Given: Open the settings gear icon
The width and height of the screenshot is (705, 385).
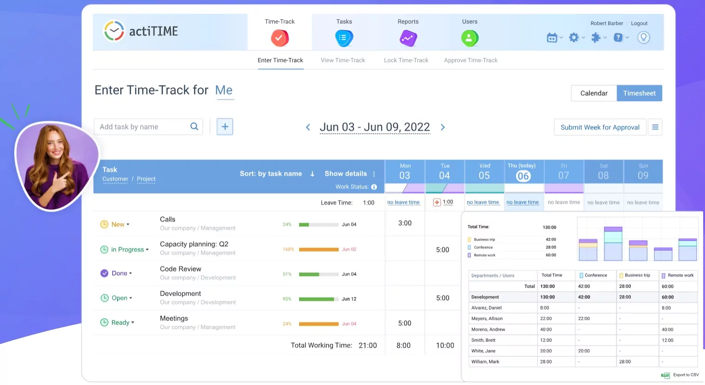Looking at the screenshot, I should point(574,38).
